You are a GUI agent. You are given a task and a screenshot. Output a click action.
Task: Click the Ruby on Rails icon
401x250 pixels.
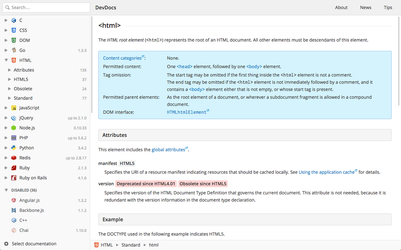click(x=14, y=178)
